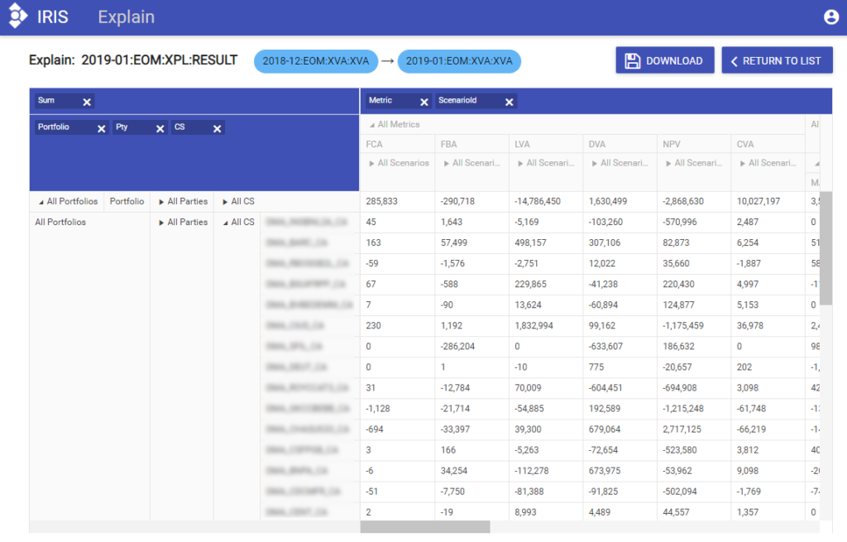Remove the CS field chip
Image resolution: width=847 pixels, height=542 pixels.
coord(217,128)
